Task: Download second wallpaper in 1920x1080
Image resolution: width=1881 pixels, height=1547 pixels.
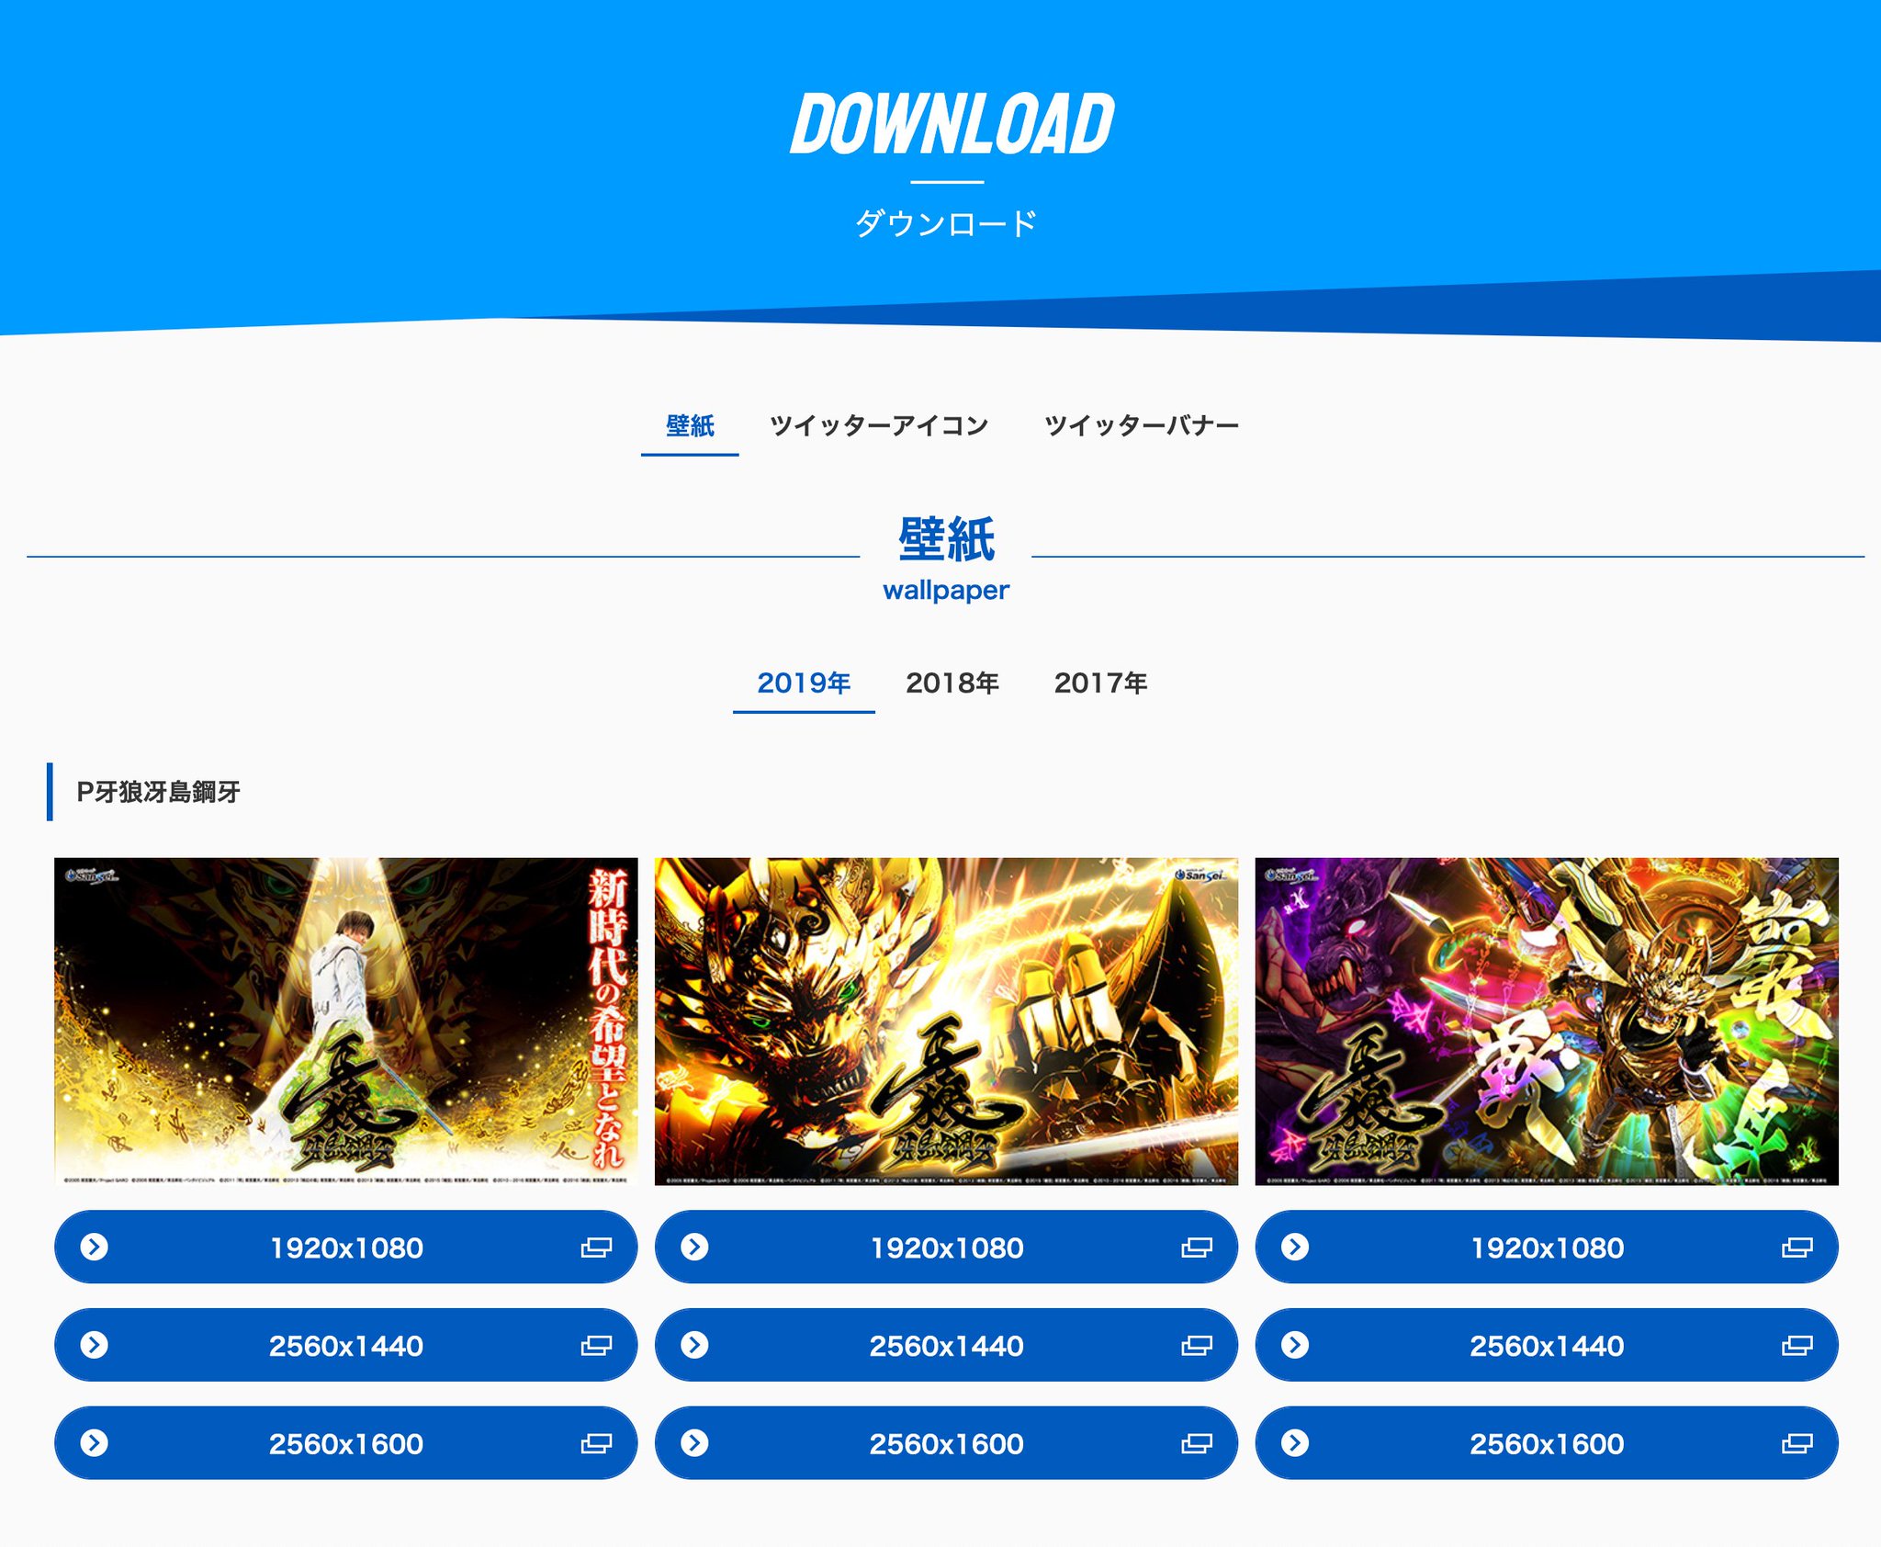Action: [x=946, y=1248]
